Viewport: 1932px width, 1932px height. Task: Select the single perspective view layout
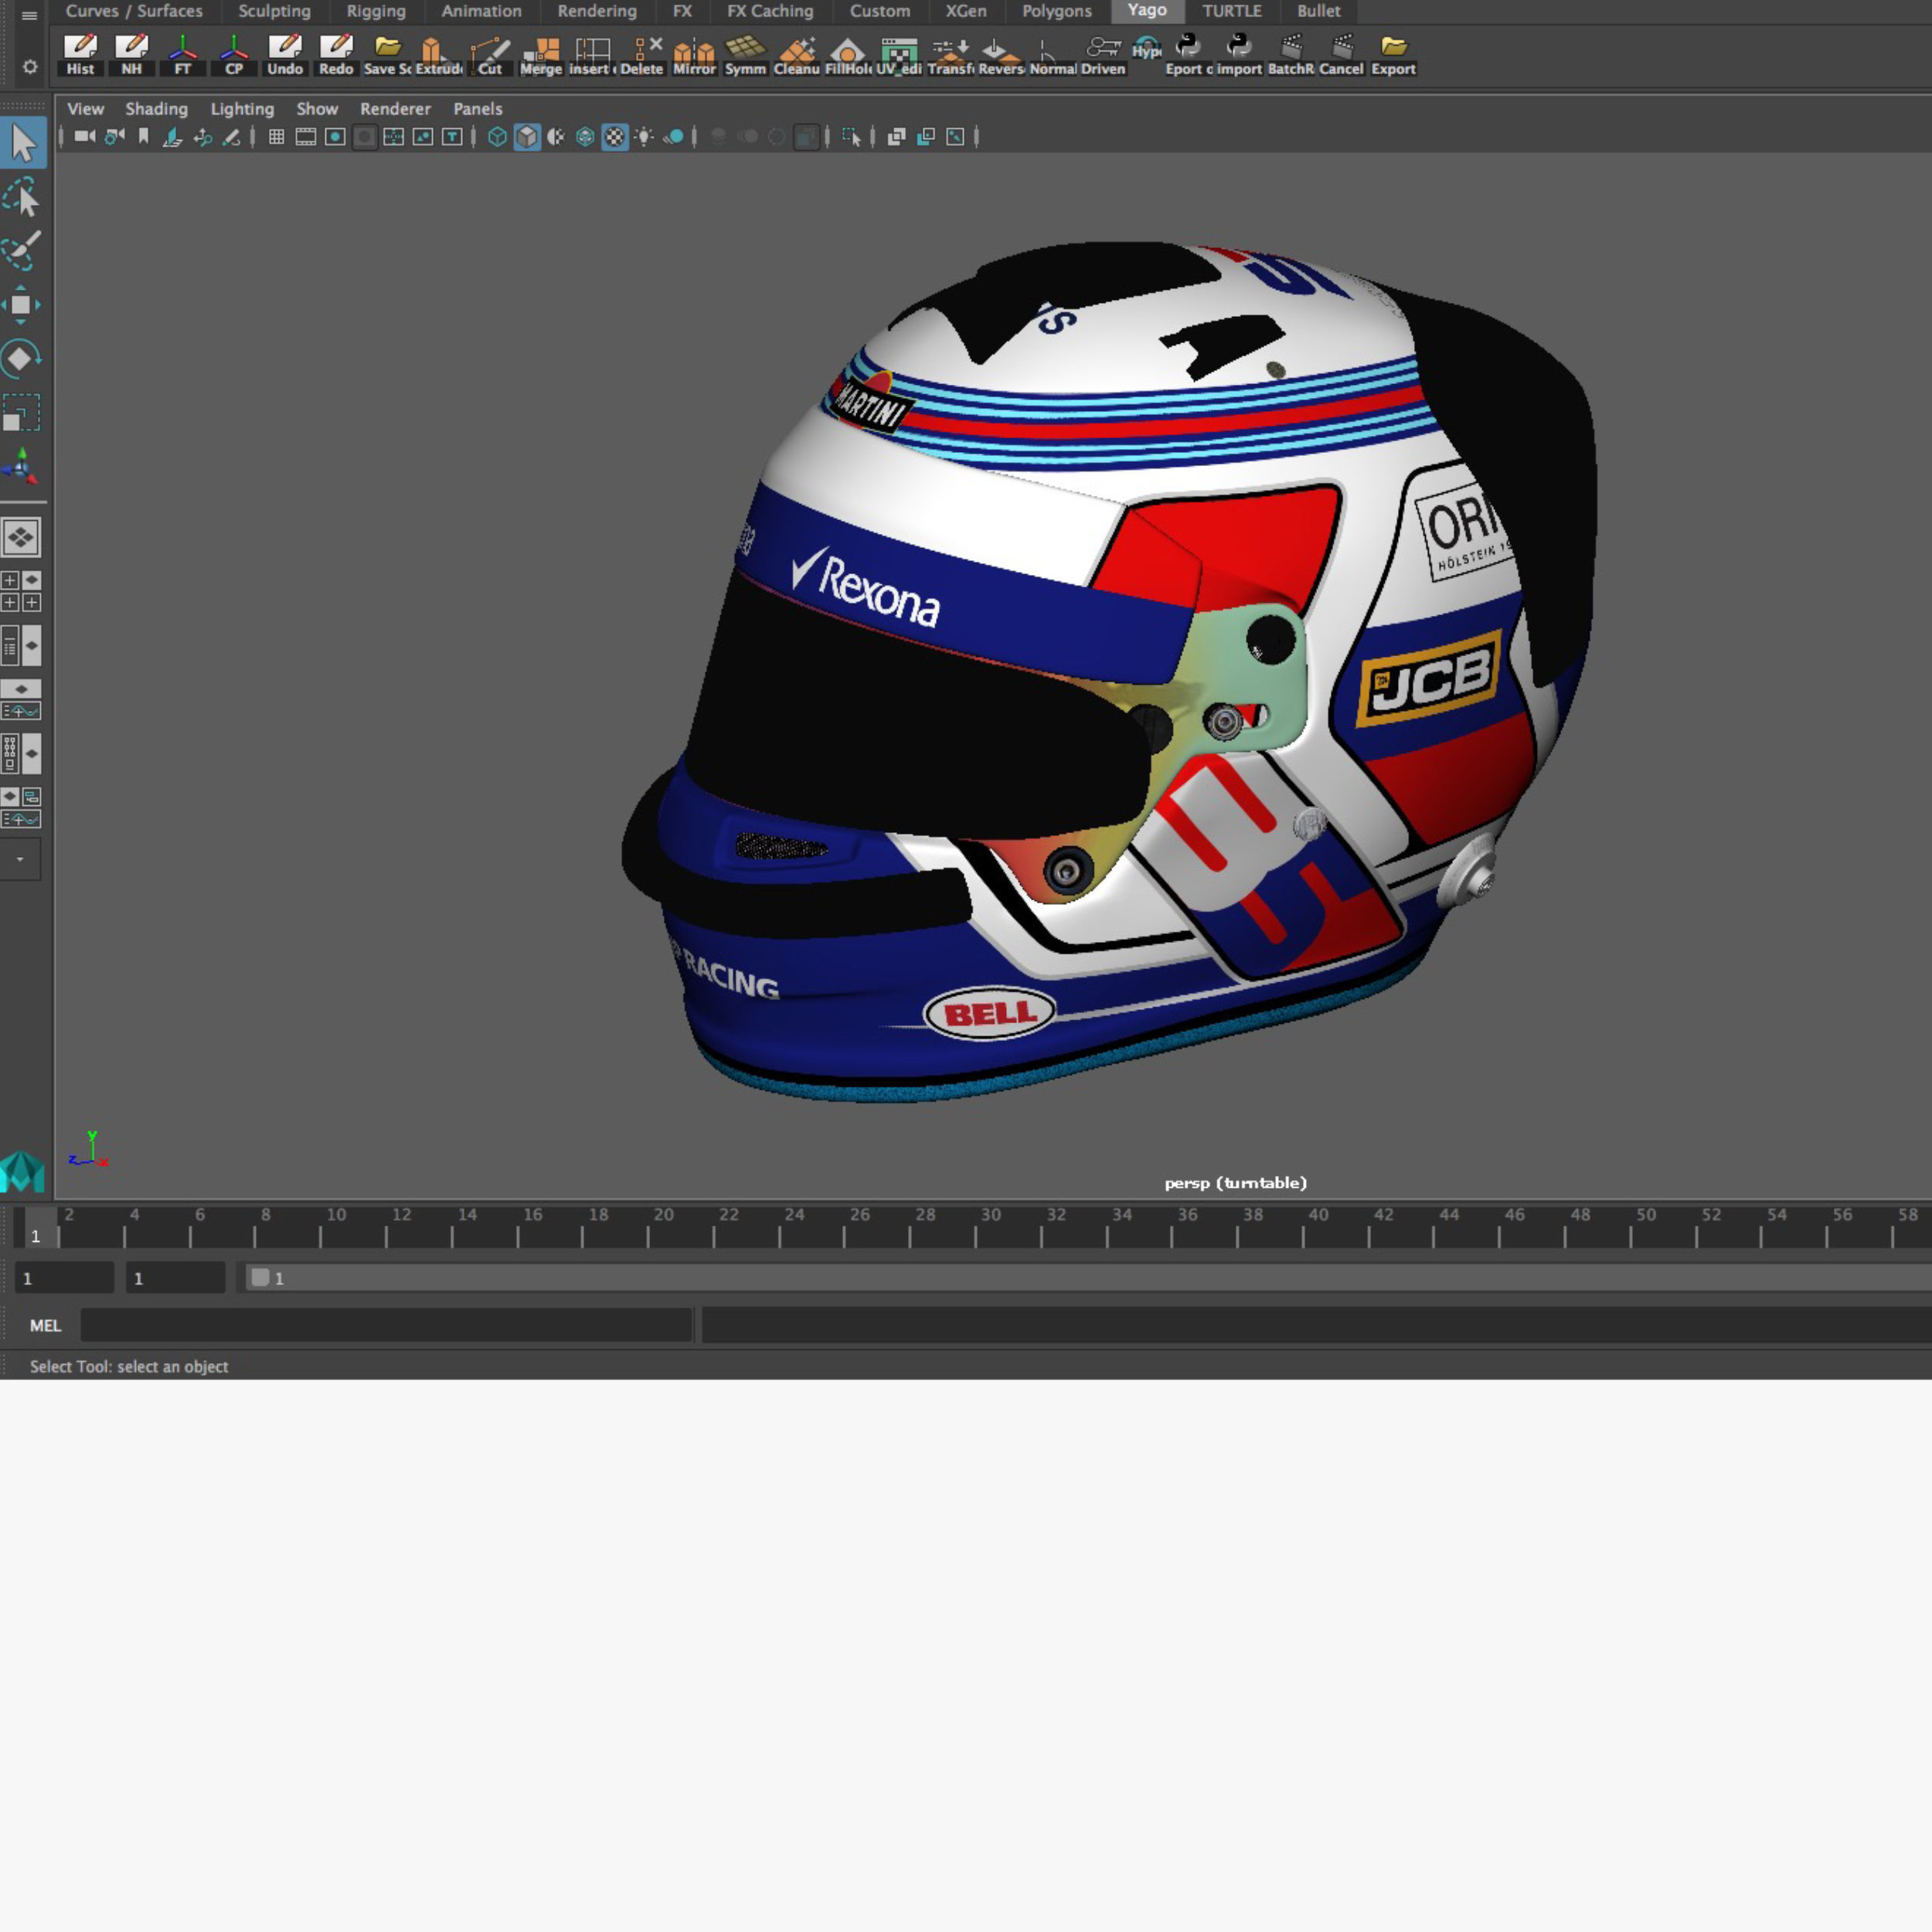pos(21,537)
